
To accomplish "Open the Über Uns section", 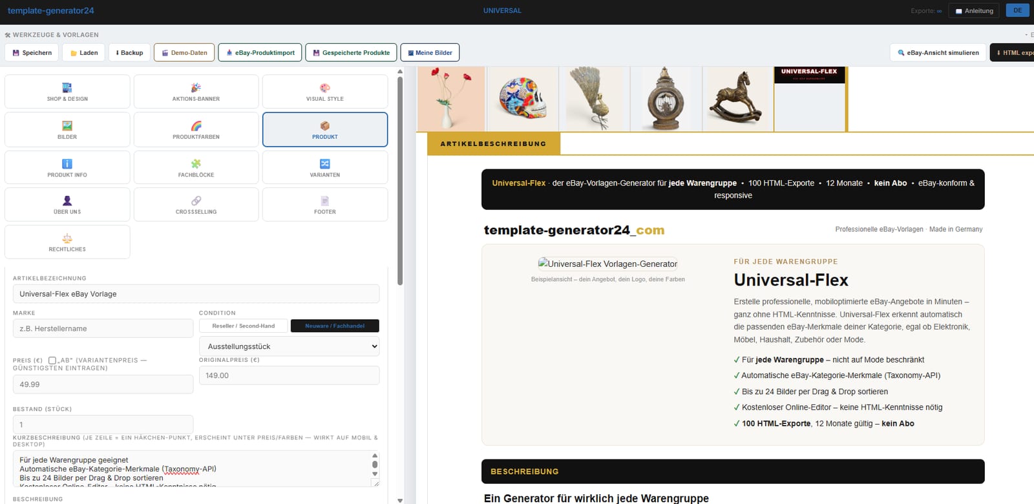I will point(67,205).
